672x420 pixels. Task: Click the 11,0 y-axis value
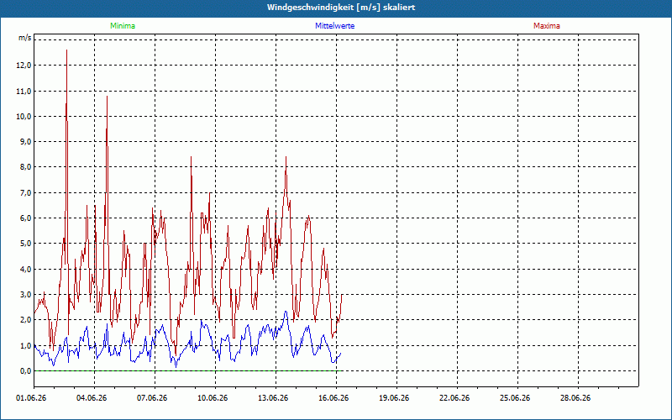point(24,91)
